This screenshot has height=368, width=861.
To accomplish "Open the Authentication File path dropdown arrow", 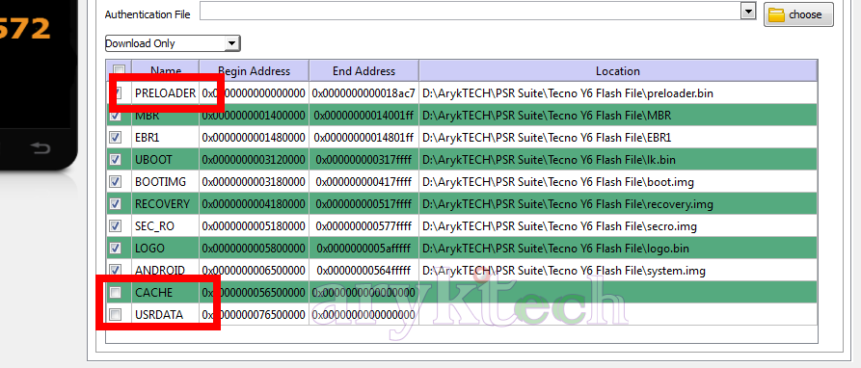I will pyautogui.click(x=748, y=11).
